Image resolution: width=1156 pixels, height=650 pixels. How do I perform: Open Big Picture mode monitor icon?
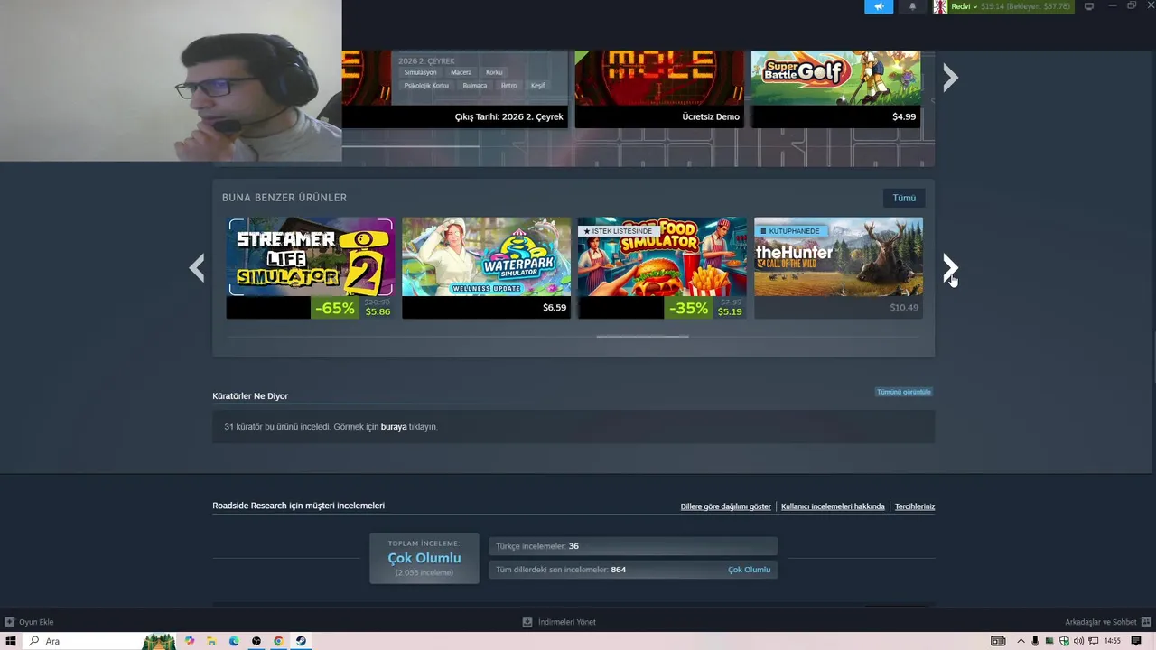click(x=1089, y=6)
